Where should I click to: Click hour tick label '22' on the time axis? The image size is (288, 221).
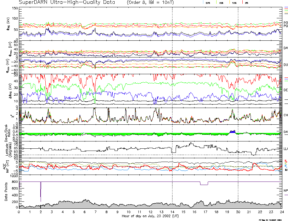tap(260, 212)
